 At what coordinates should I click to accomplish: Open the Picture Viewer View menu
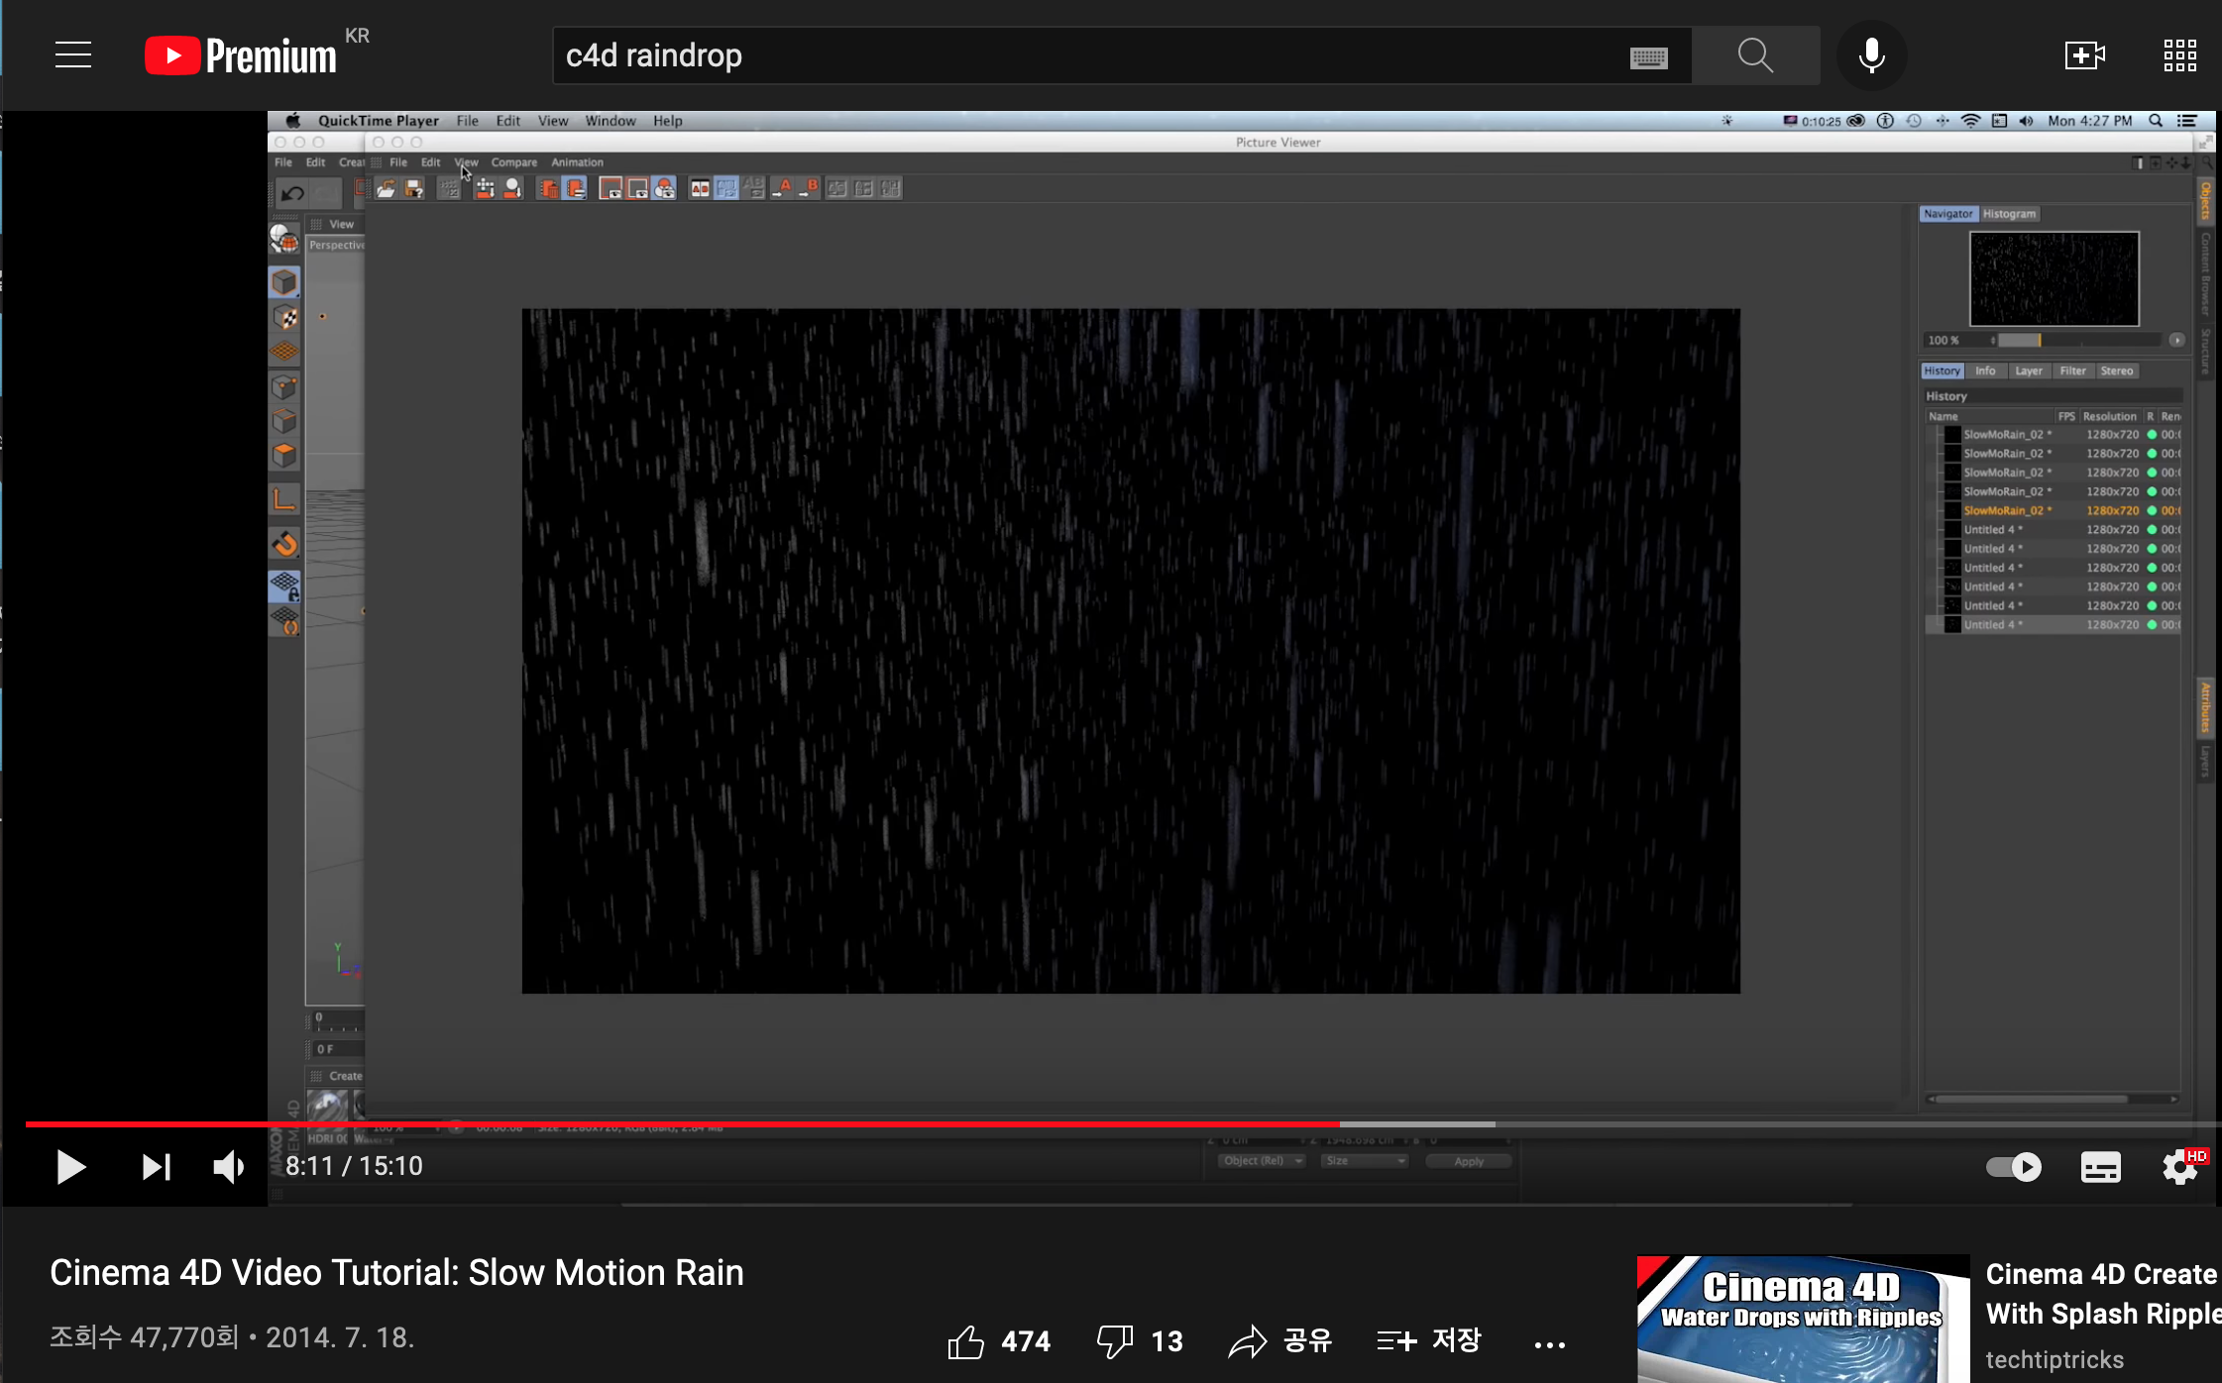click(466, 162)
